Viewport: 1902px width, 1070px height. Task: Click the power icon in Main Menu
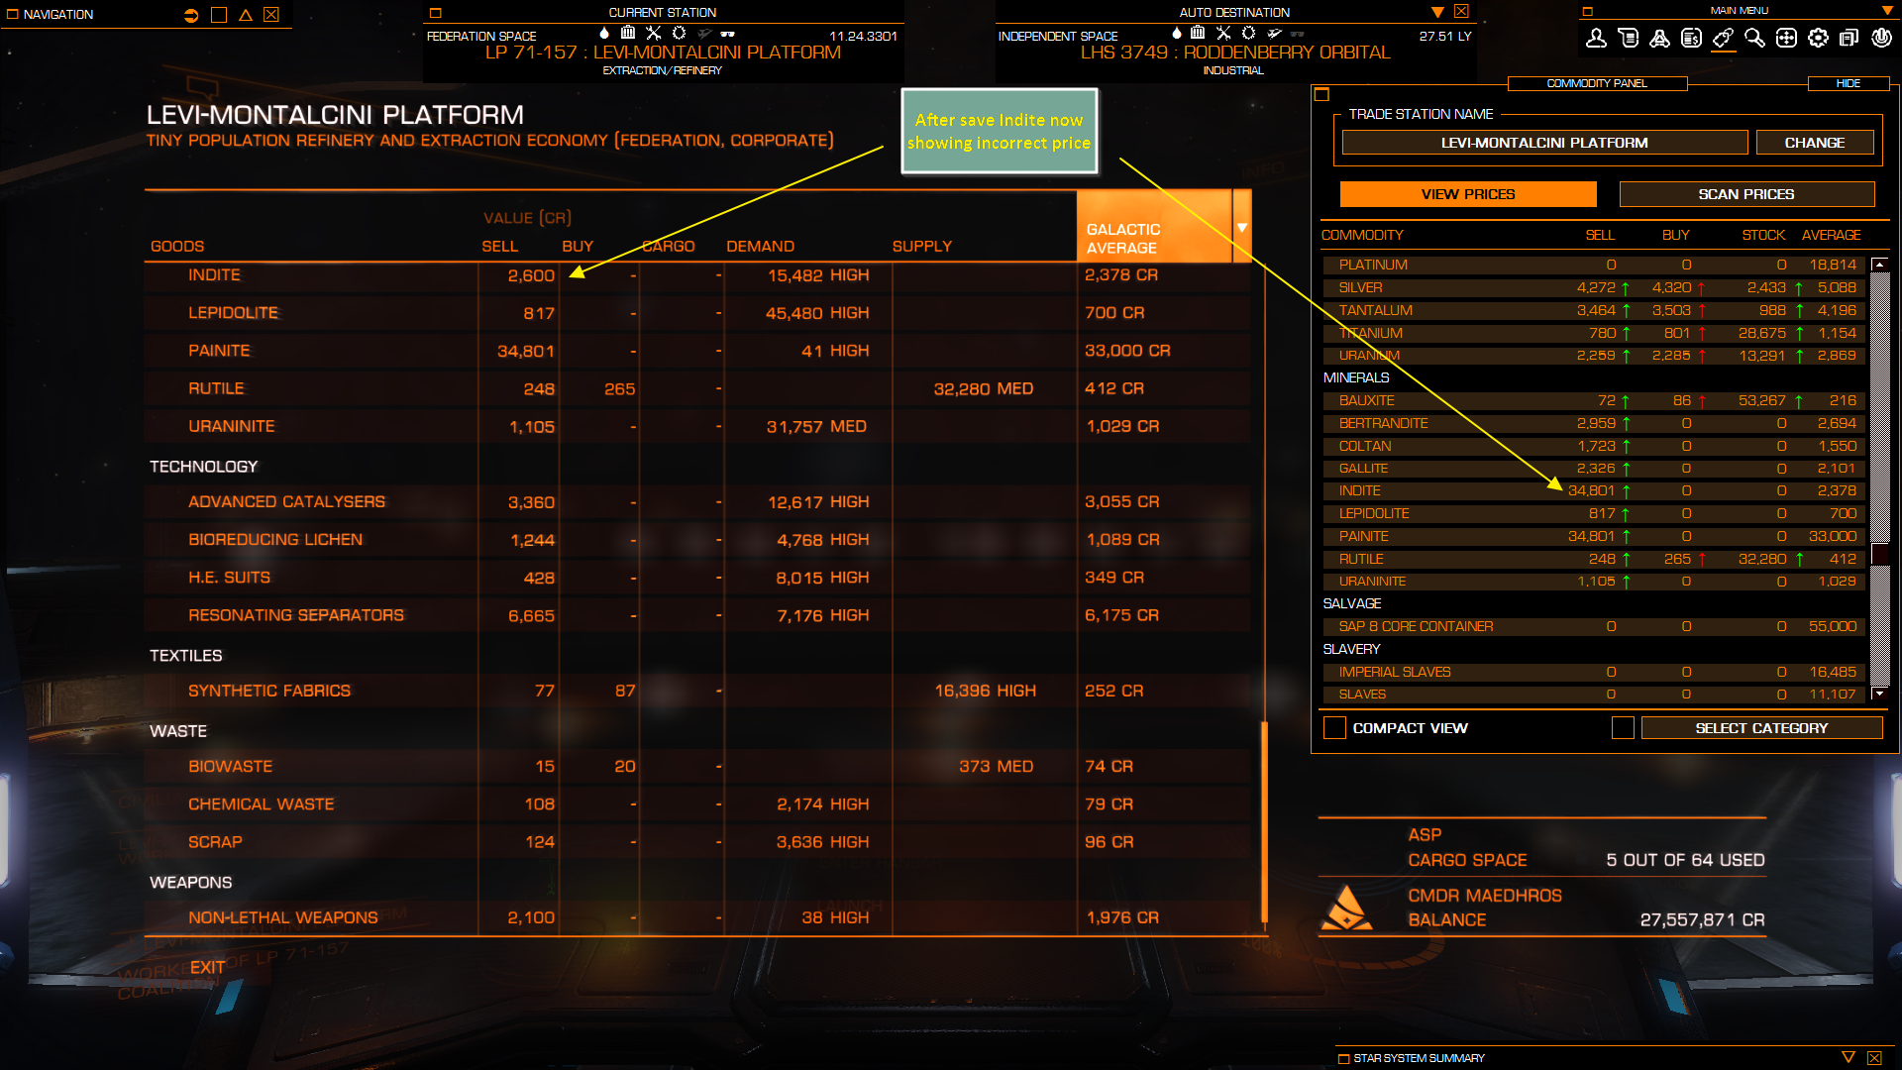[1881, 38]
